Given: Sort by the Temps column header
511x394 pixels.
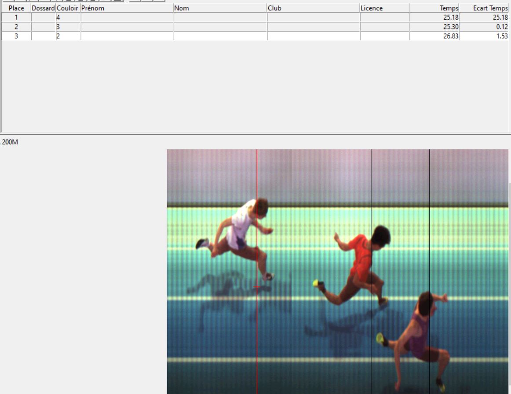Looking at the screenshot, I should 434,8.
